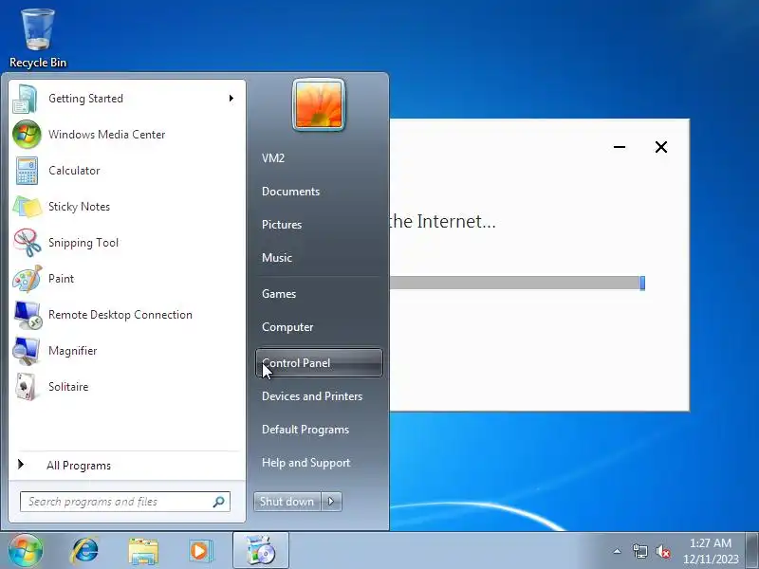Open Computer from the Start menu
Screen dimensions: 759x569
287,327
